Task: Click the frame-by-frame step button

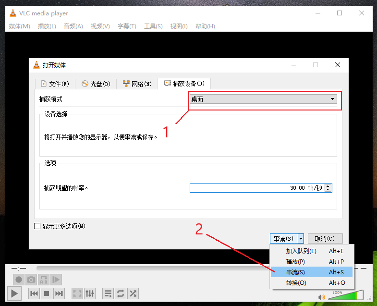Action: click(56, 280)
